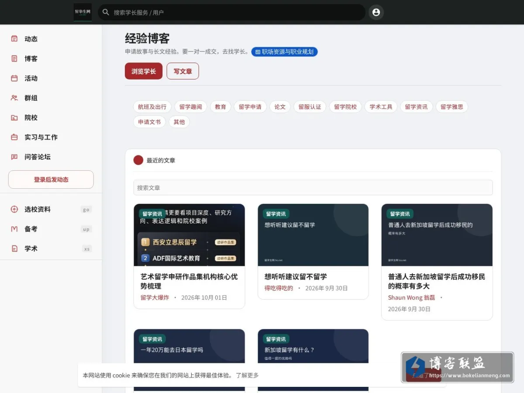The width and height of the screenshot is (524, 393).
Task: Filter by 留学资讯 category chip
Action: pyautogui.click(x=416, y=107)
